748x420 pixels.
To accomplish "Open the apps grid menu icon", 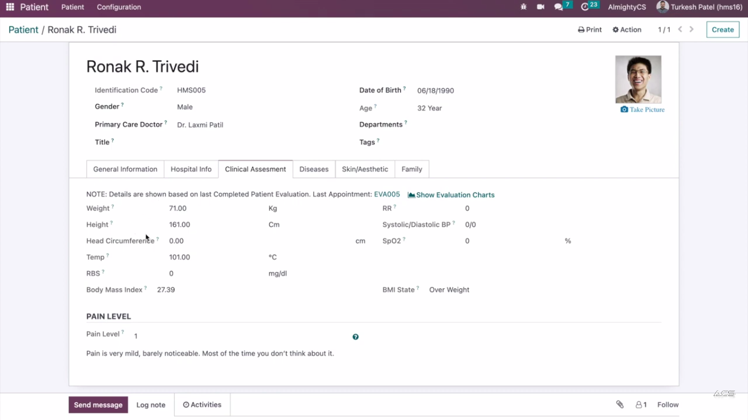I will [x=10, y=7].
